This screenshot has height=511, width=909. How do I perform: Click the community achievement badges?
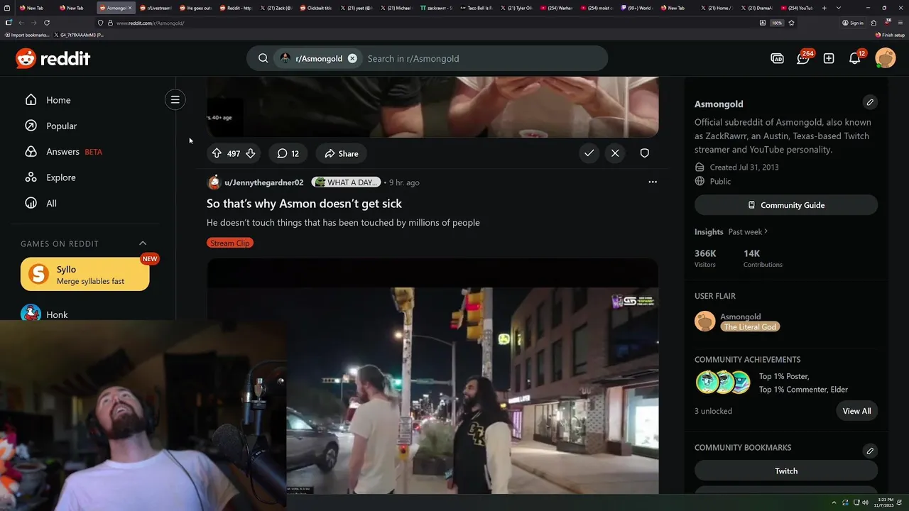click(723, 383)
